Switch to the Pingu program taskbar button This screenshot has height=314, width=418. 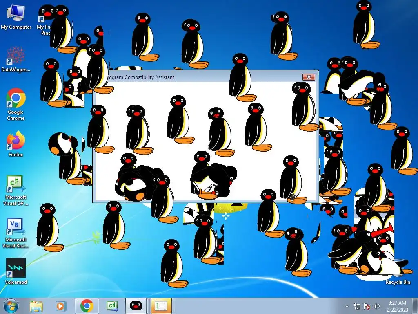click(136, 306)
